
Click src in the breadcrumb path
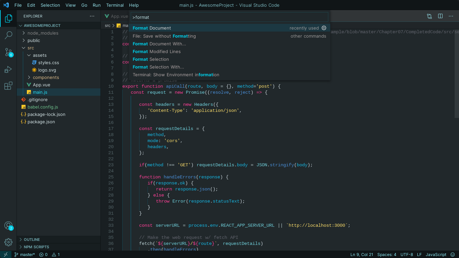point(108,26)
